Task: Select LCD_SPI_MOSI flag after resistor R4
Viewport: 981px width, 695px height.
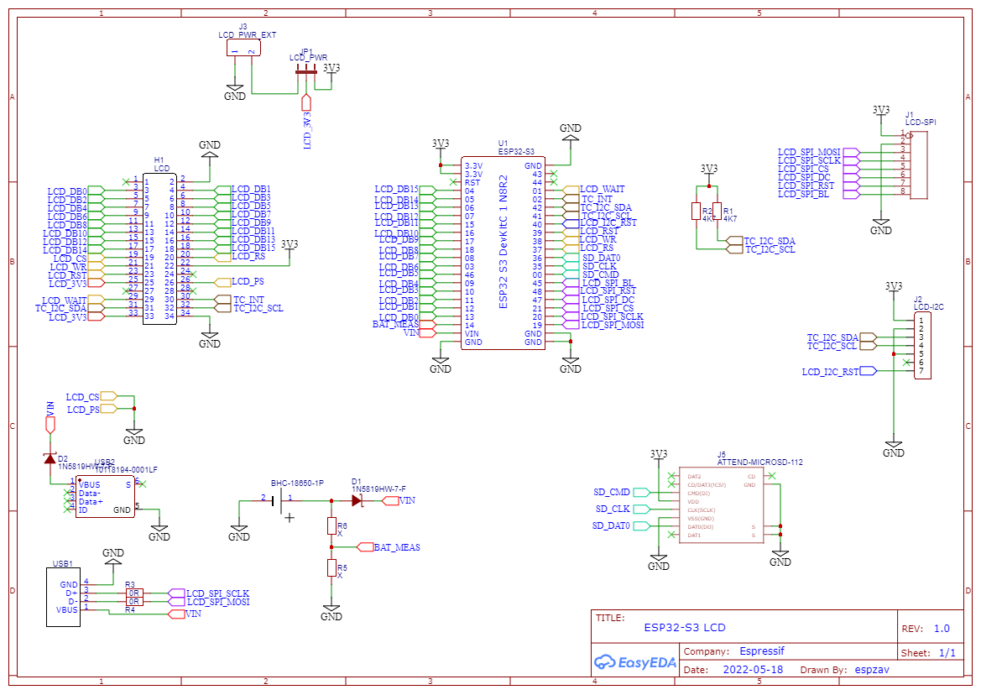Action: (x=208, y=602)
